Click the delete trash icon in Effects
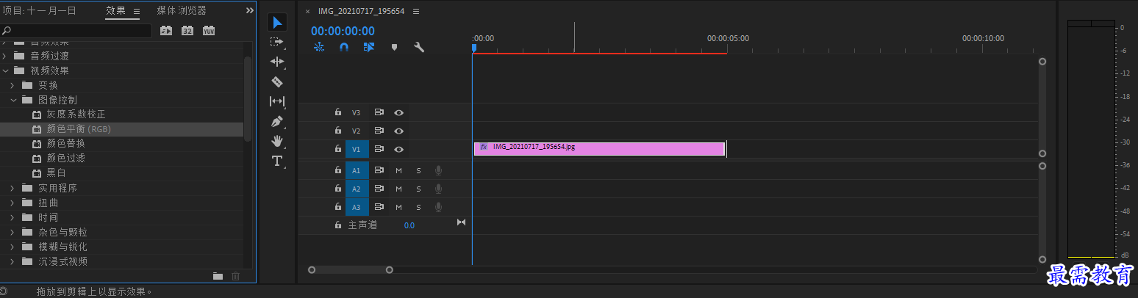Image resolution: width=1138 pixels, height=298 pixels. [236, 276]
